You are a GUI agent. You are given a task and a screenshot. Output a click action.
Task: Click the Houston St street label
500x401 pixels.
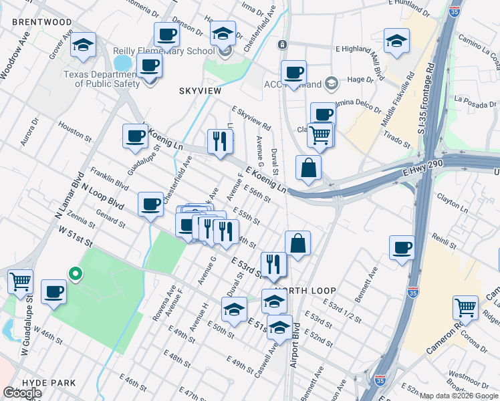(x=75, y=132)
